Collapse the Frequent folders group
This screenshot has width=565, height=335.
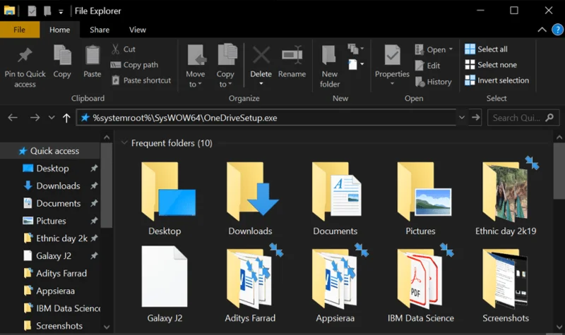124,143
